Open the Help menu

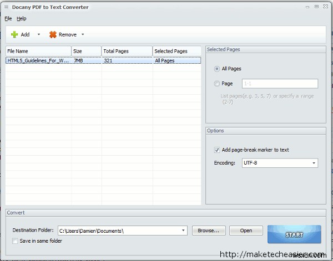click(x=22, y=19)
